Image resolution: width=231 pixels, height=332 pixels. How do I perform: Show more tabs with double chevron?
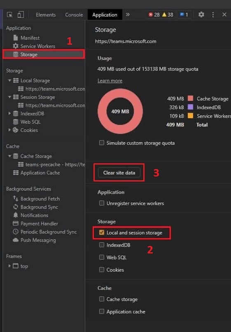pos(128,14)
